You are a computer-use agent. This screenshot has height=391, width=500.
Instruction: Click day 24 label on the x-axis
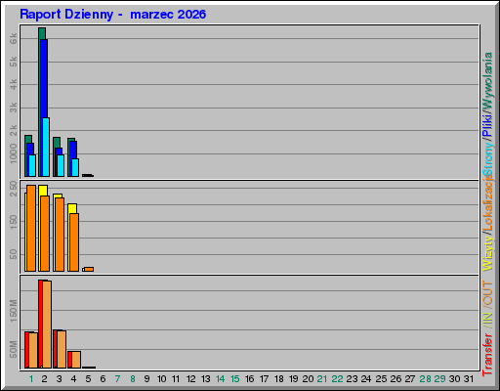(366, 379)
